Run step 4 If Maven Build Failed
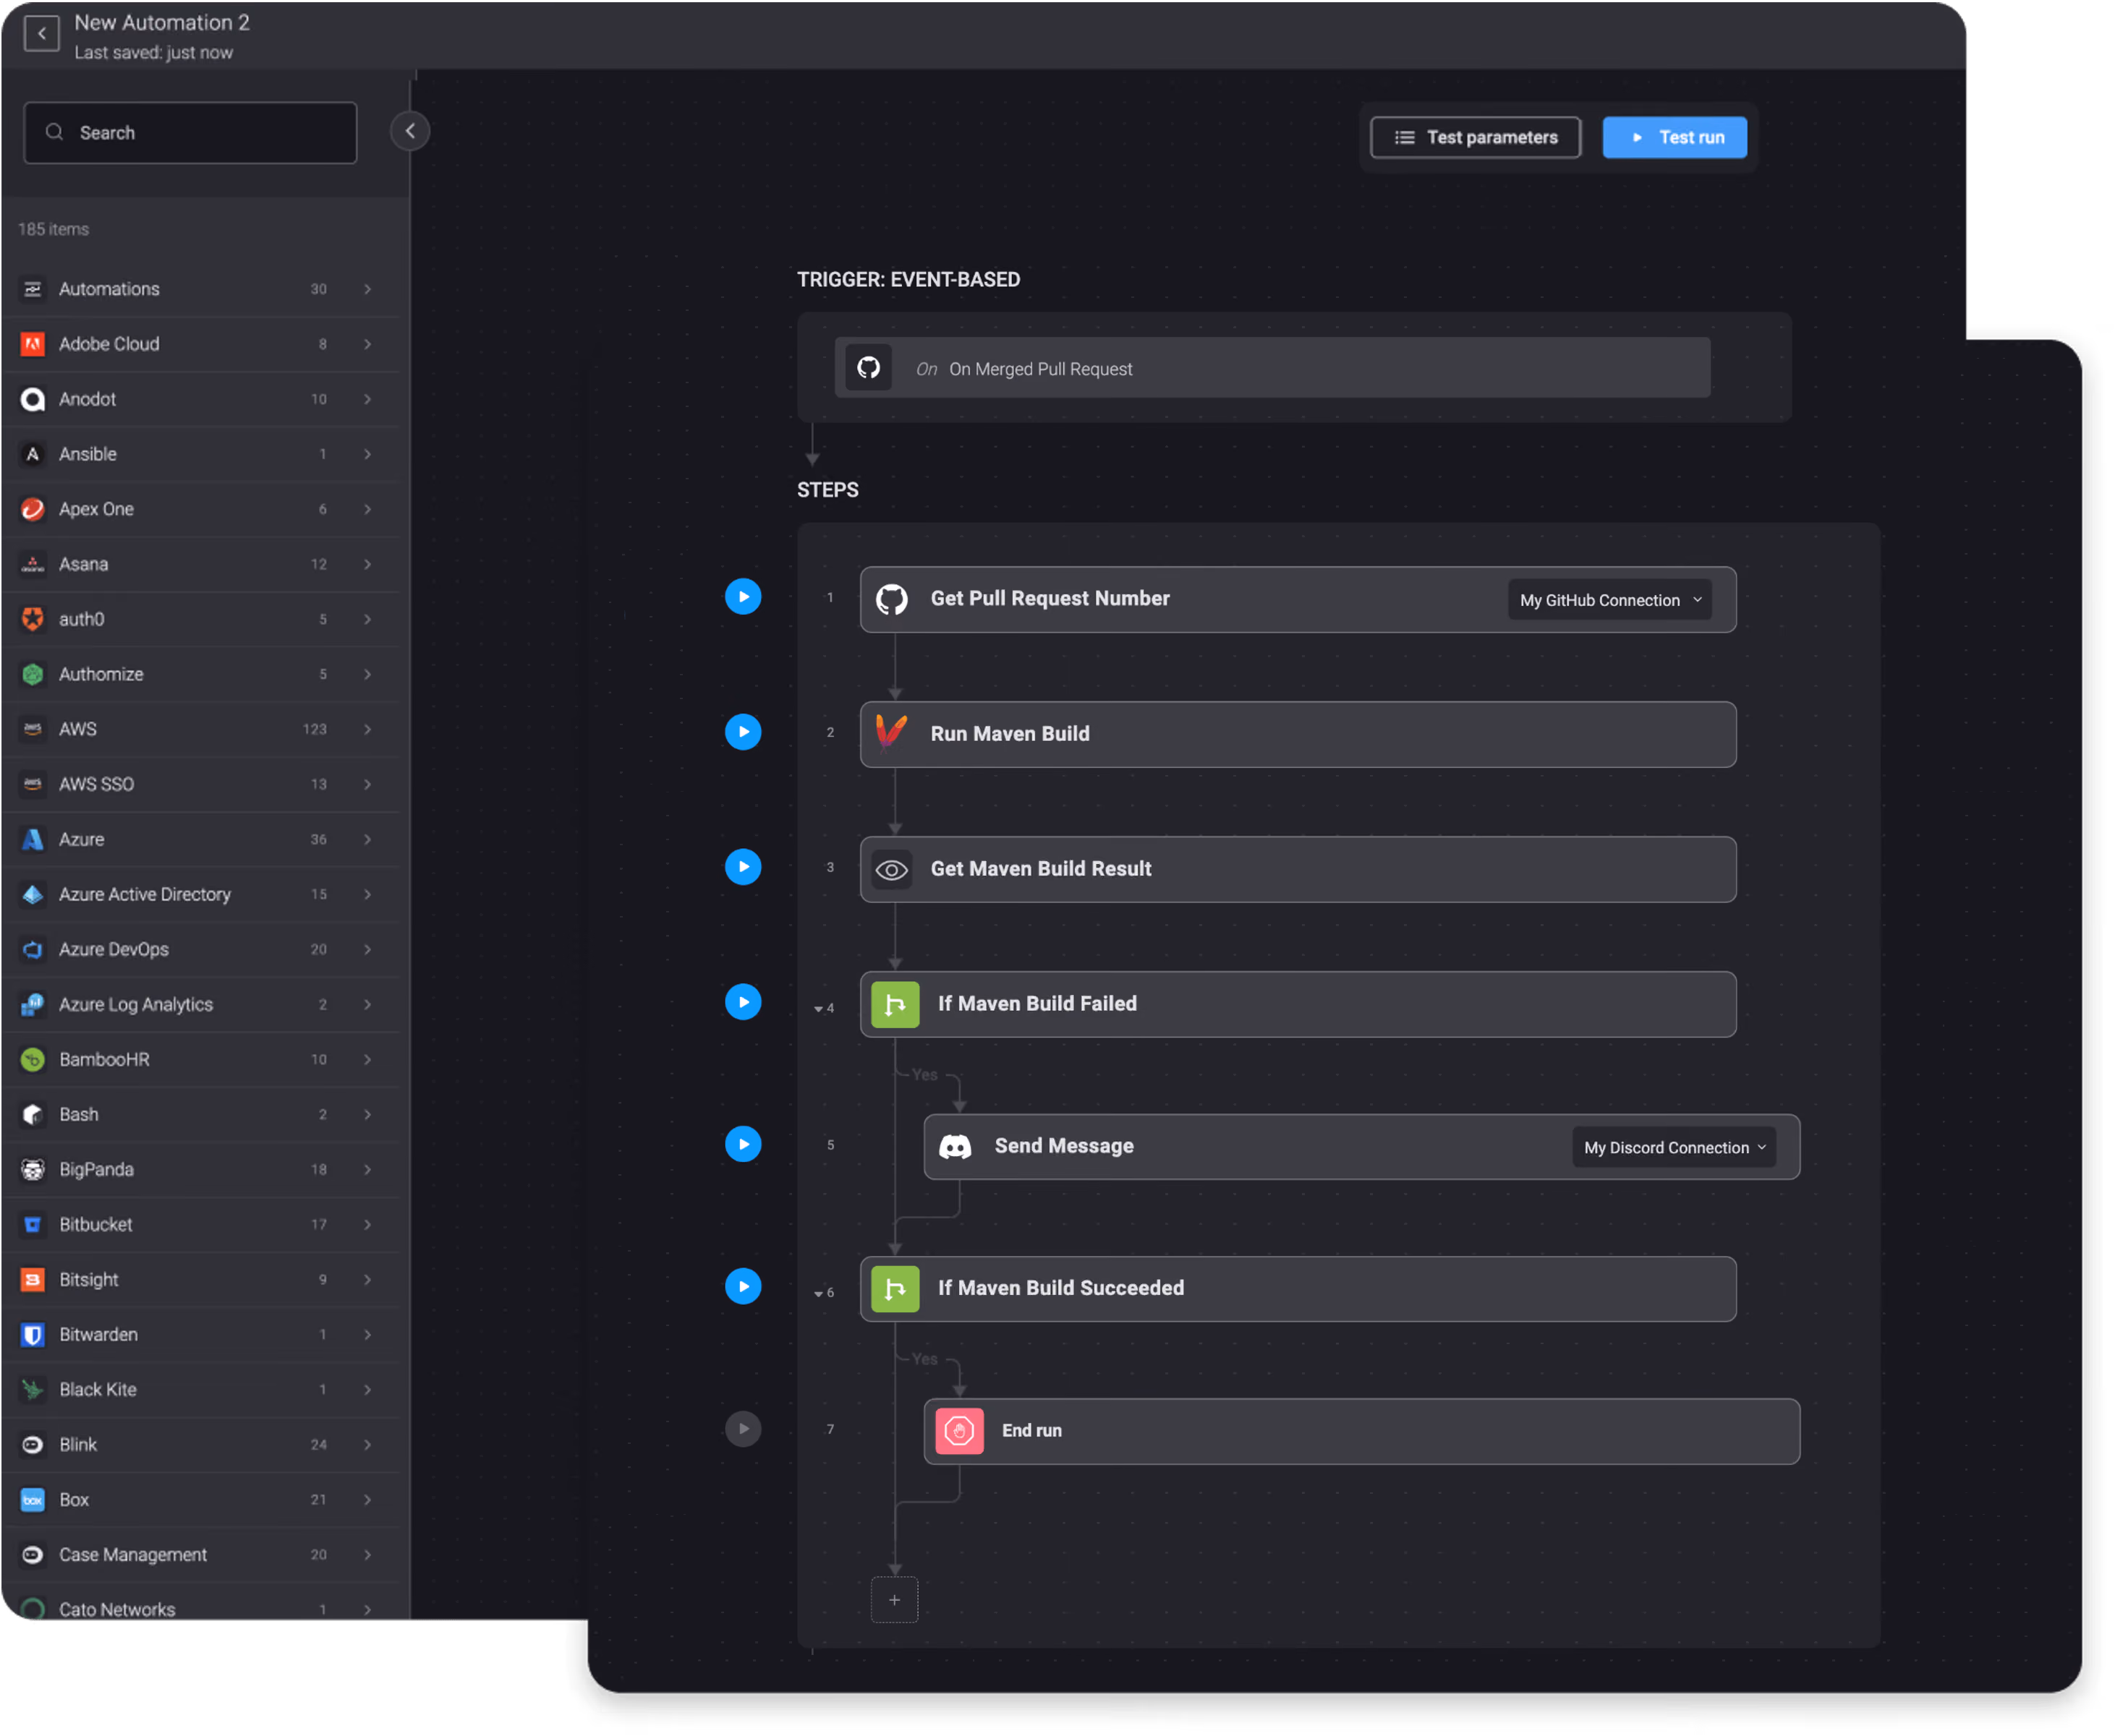2115x1736 pixels. pyautogui.click(x=742, y=1002)
